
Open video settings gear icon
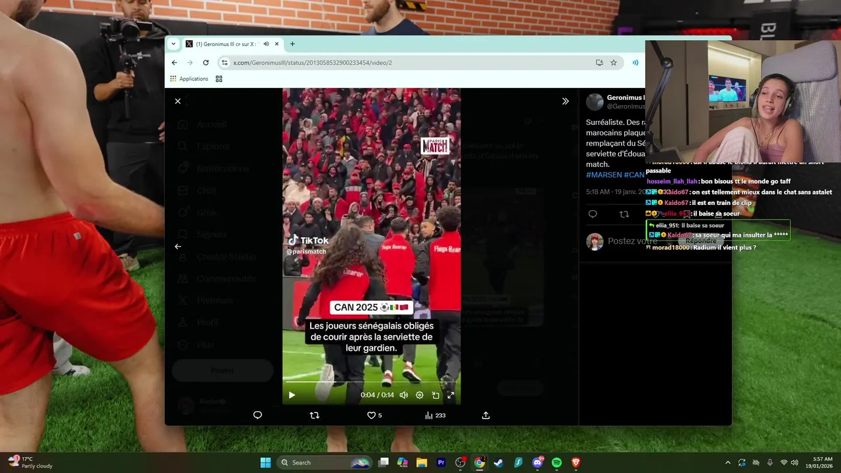[419, 395]
